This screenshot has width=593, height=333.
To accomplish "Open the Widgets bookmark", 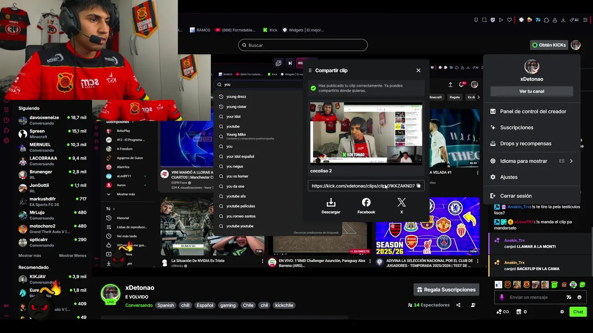I will [303, 30].
